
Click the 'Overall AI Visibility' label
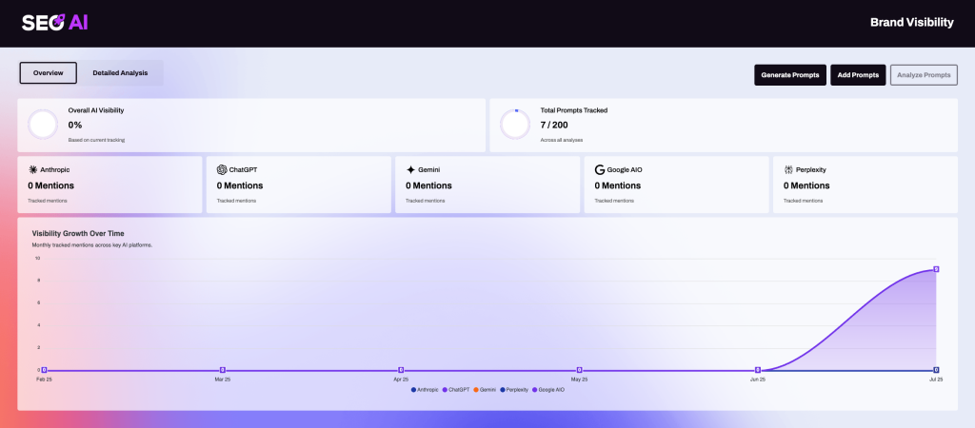(x=96, y=110)
